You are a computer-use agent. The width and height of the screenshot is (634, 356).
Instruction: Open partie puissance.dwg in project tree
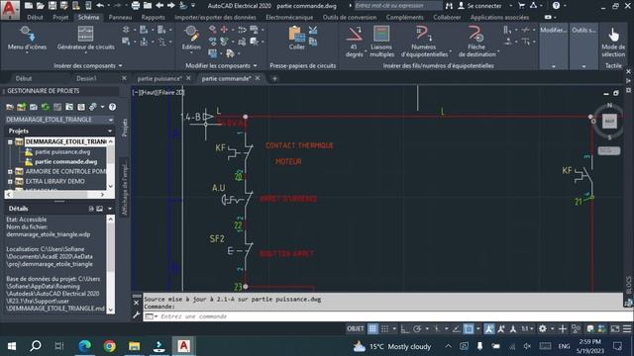click(x=62, y=151)
